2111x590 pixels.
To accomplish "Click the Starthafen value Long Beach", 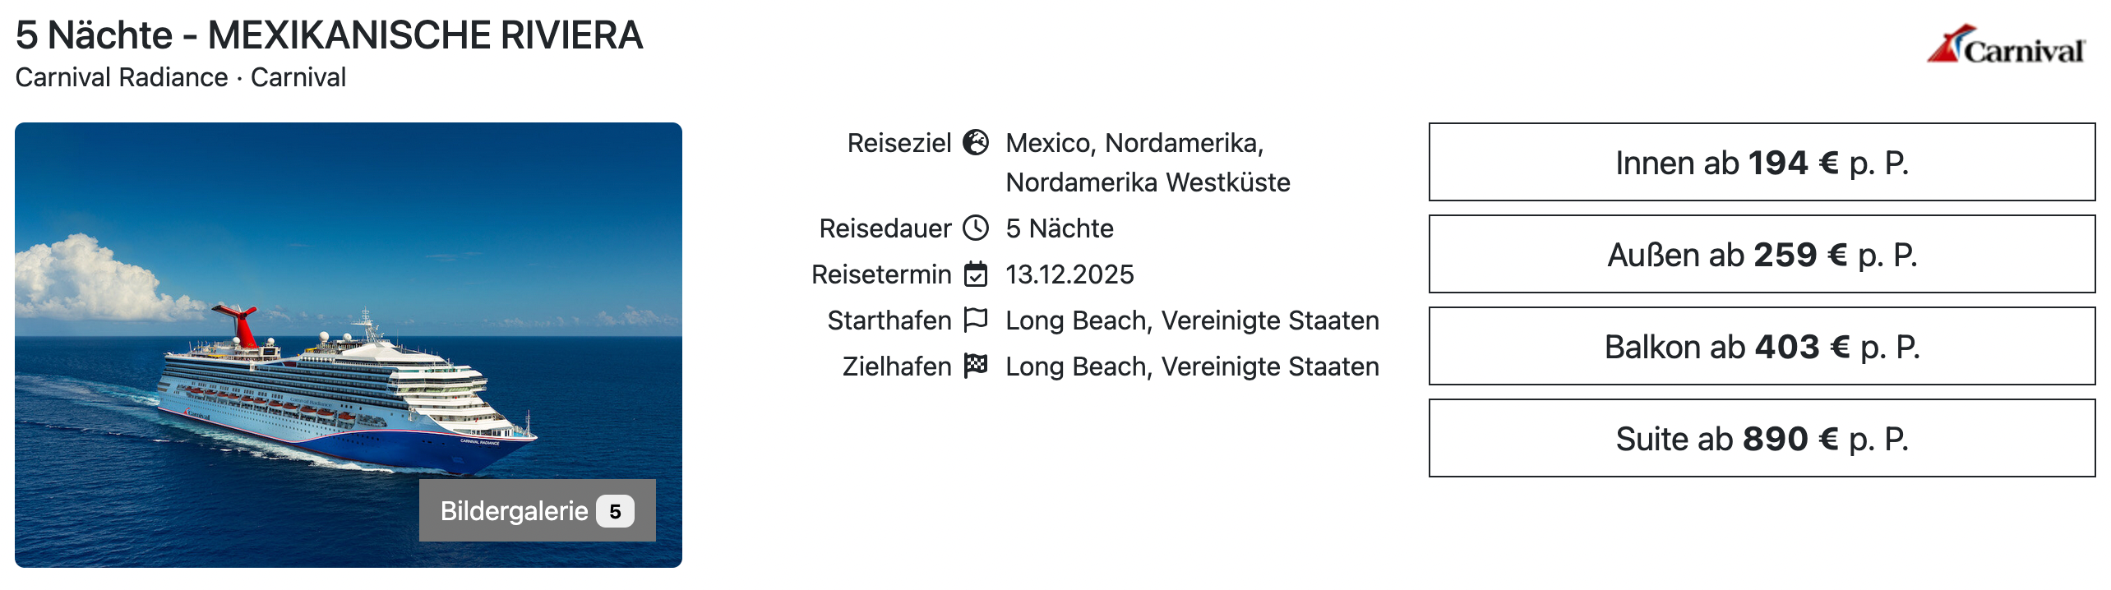I will coord(1192,320).
